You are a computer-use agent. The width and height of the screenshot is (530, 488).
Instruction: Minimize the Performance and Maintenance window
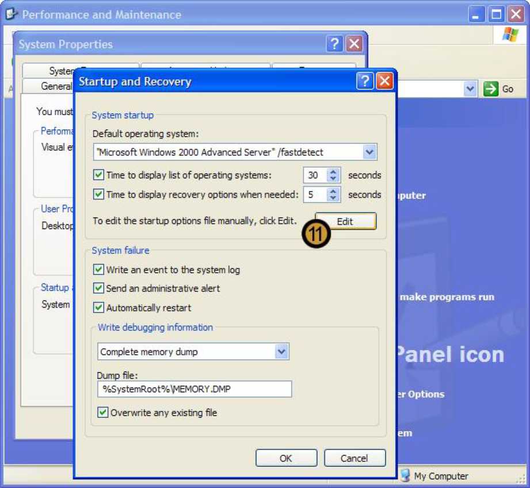[x=476, y=14]
